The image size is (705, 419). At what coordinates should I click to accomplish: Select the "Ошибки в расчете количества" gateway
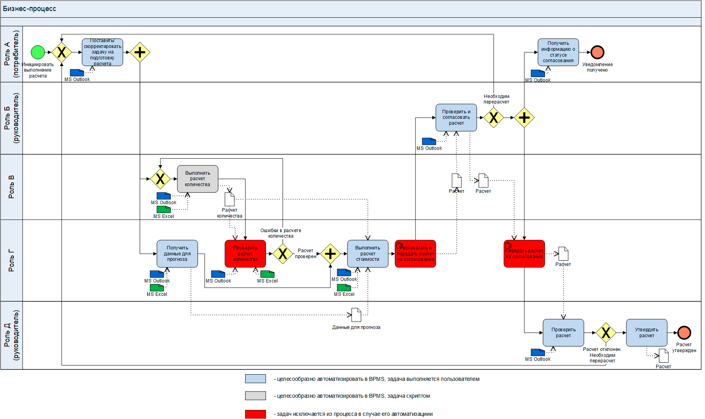pos(282,254)
